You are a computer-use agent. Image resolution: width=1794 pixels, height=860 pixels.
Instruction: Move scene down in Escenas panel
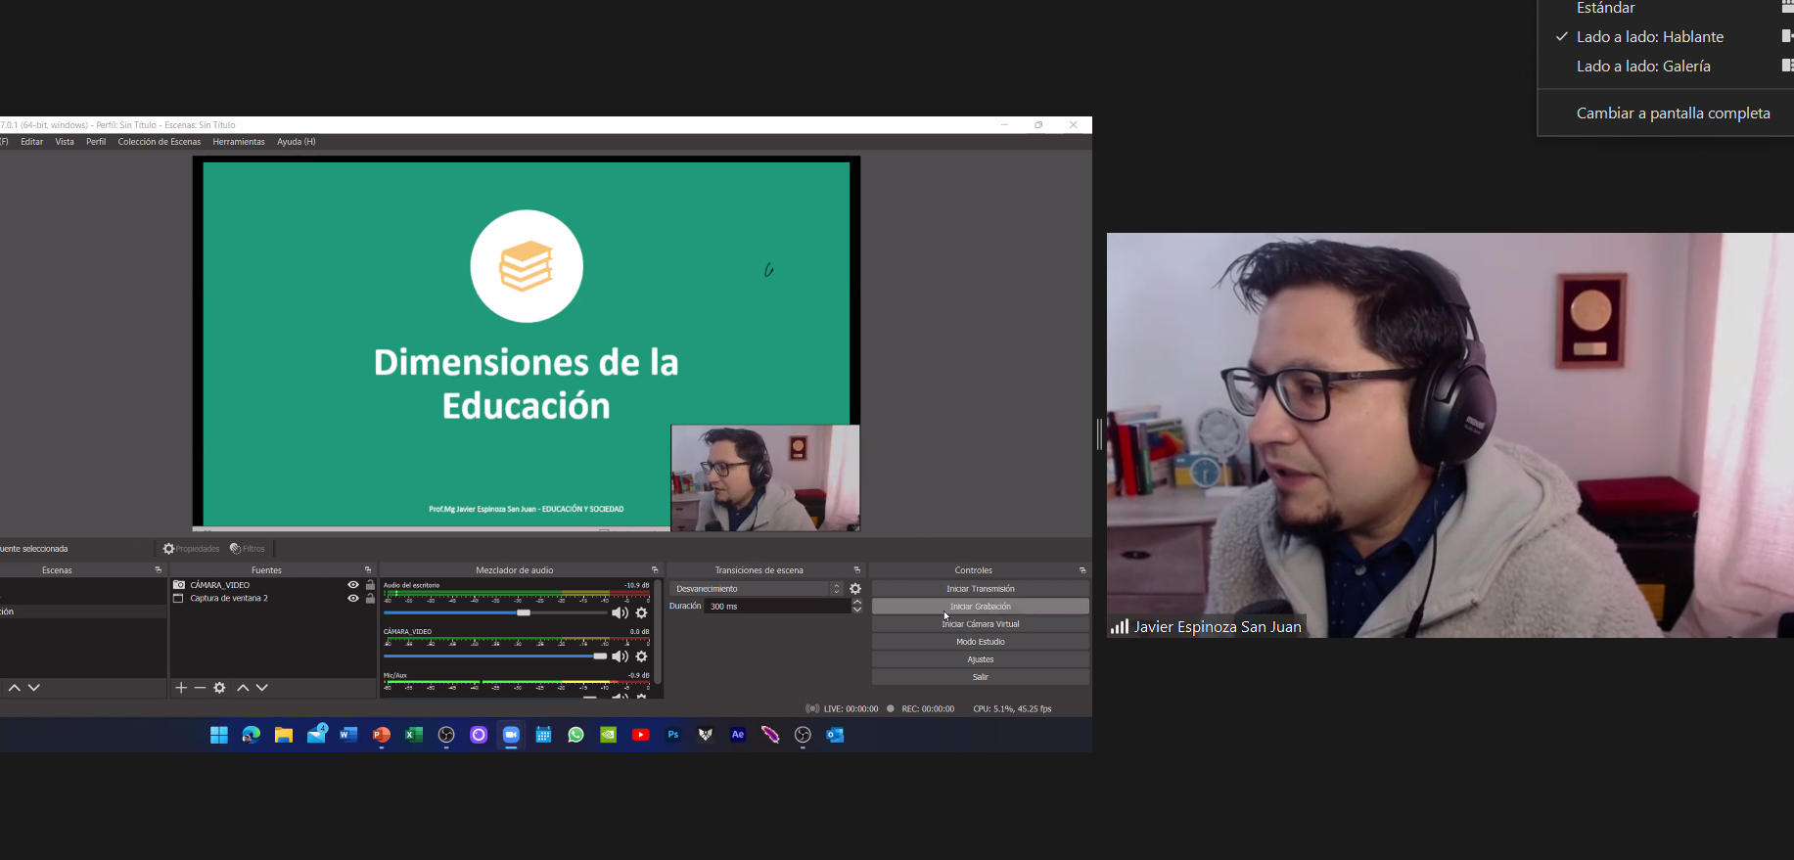coord(34,688)
